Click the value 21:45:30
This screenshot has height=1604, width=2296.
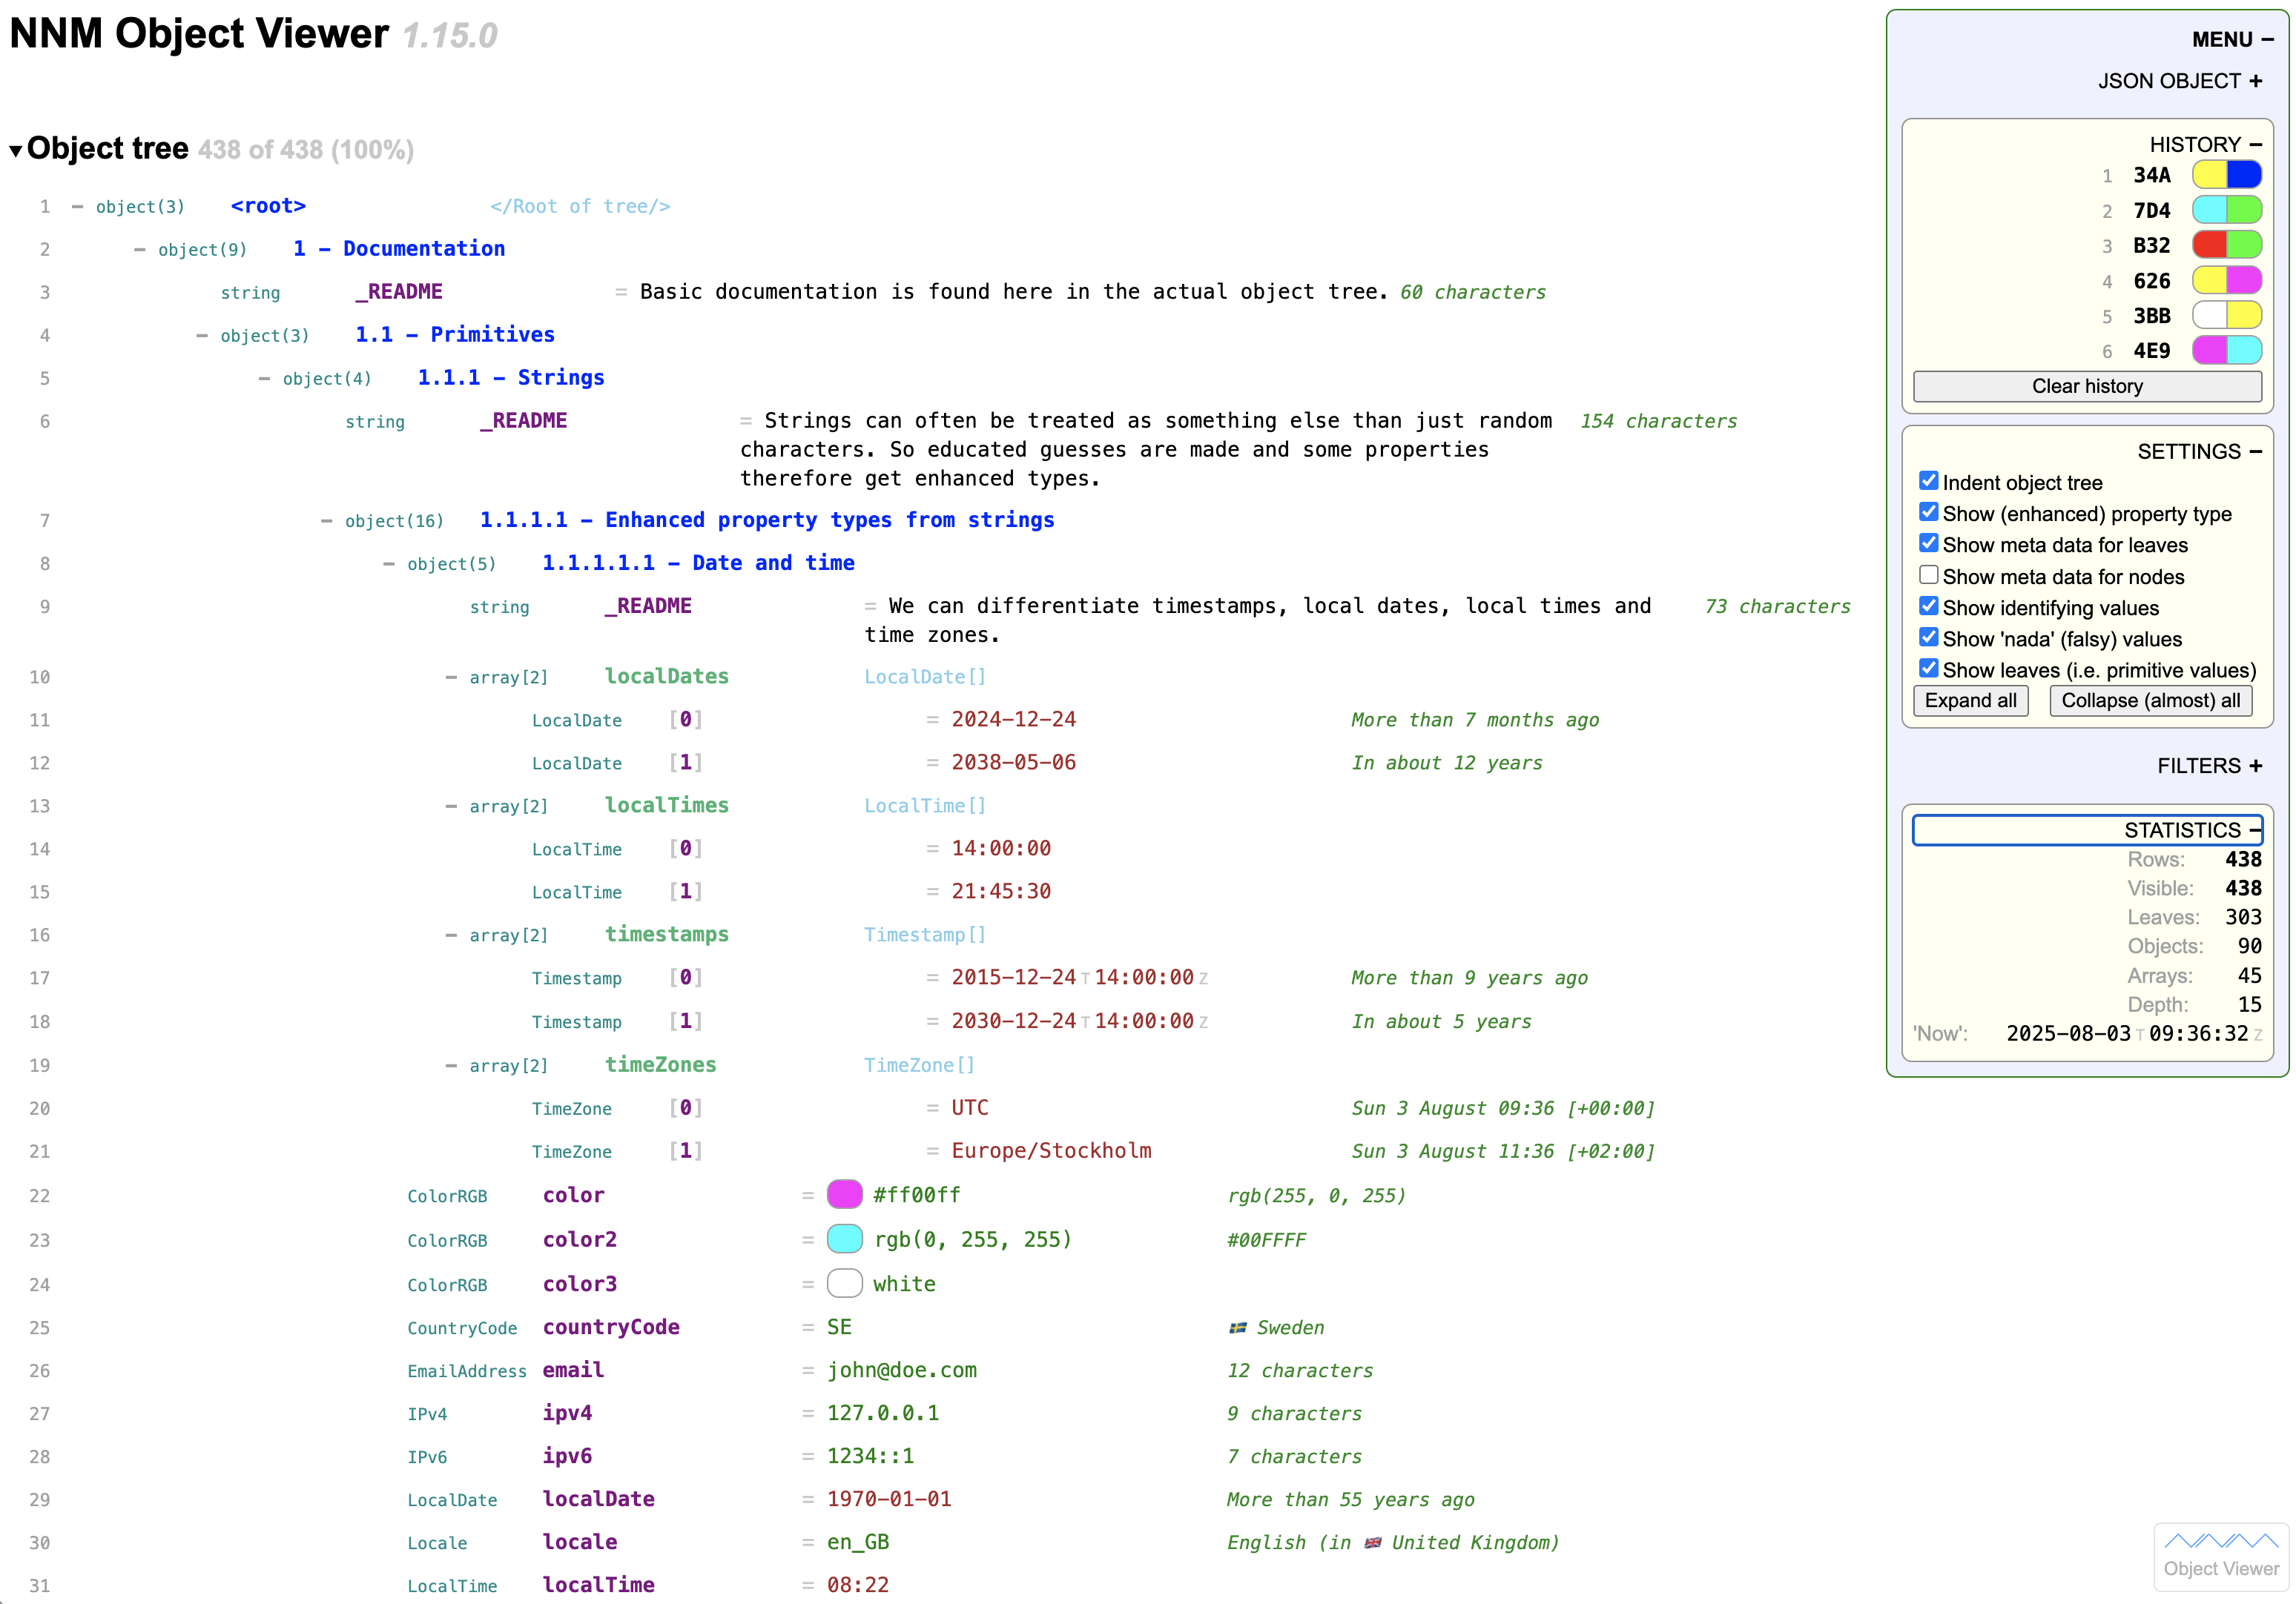click(x=1001, y=892)
